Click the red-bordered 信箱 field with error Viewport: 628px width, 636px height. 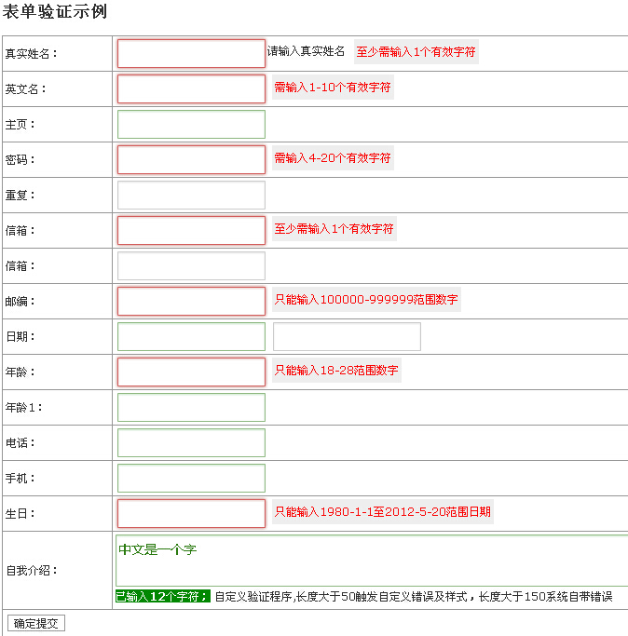coord(191,230)
